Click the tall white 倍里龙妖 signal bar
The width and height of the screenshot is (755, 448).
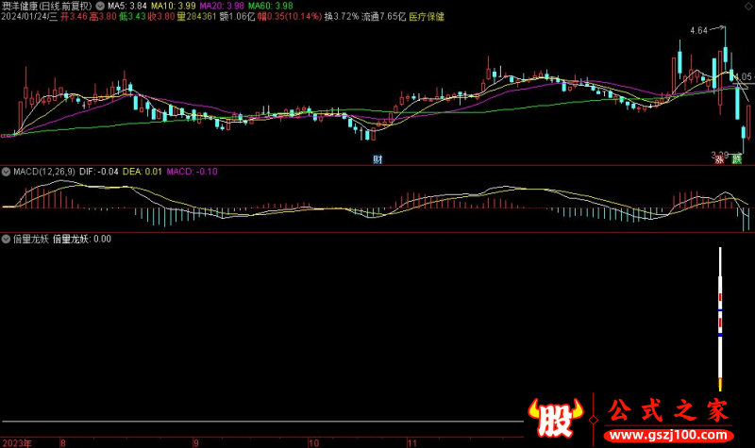pos(720,319)
